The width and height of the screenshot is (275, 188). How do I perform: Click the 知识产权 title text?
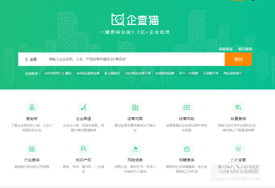(x=84, y=160)
